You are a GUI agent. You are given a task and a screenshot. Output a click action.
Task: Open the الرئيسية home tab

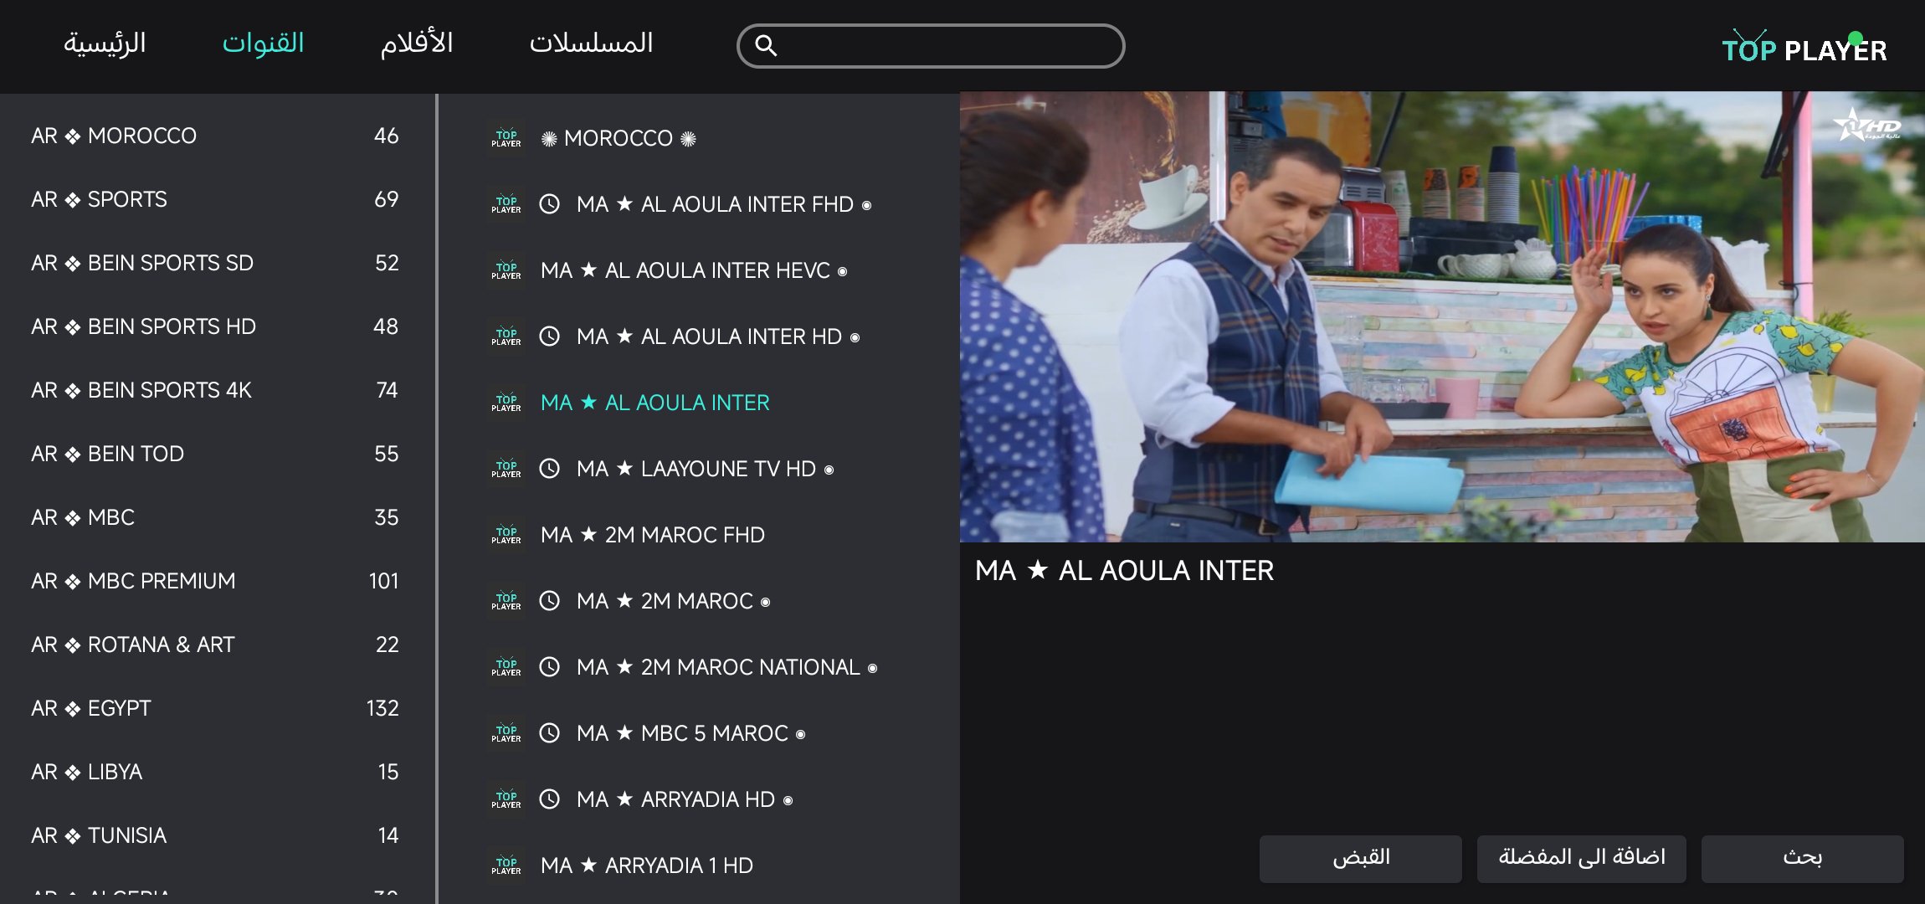[105, 44]
